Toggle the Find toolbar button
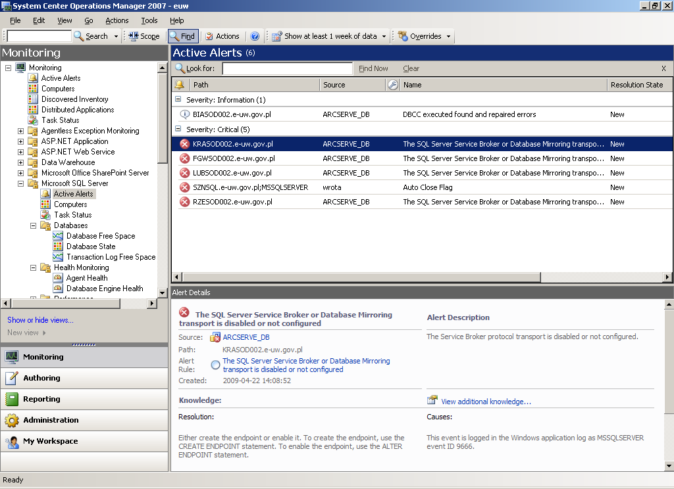The height and width of the screenshot is (489, 674). point(183,36)
